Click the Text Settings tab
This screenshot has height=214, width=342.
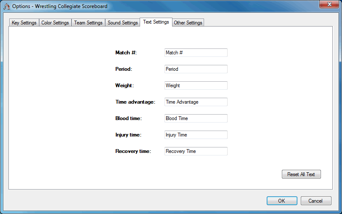[156, 22]
